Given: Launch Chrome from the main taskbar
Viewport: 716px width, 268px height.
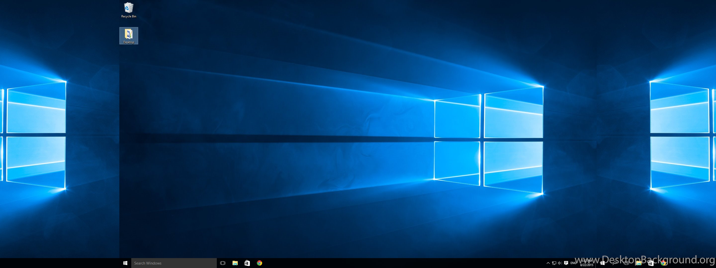Looking at the screenshot, I should tap(259, 263).
